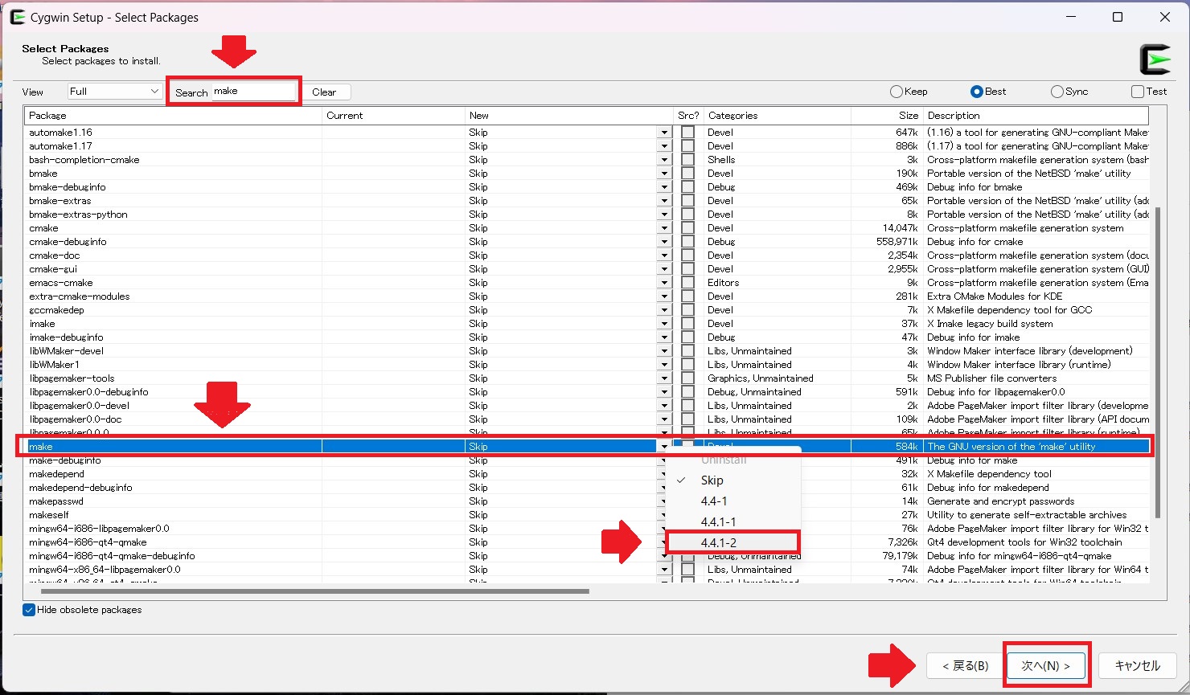Open the New dropdown arrow for bmake

pos(664,174)
